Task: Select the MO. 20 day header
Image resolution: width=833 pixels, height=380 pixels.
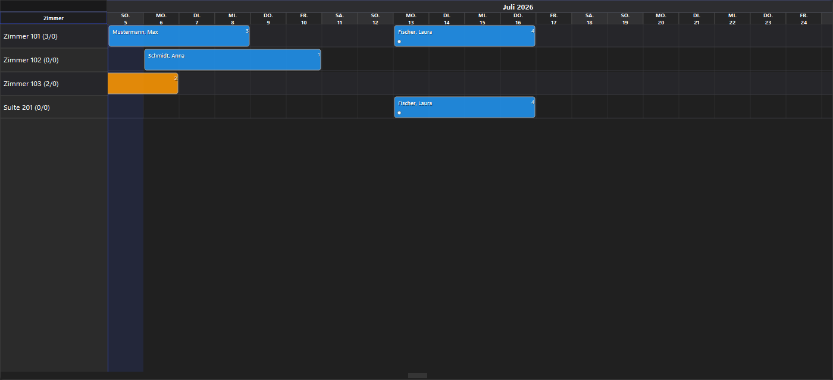Action: [661, 18]
